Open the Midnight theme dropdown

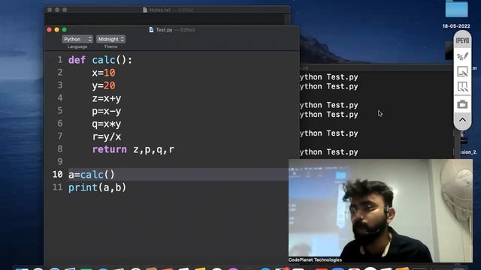pyautogui.click(x=110, y=39)
